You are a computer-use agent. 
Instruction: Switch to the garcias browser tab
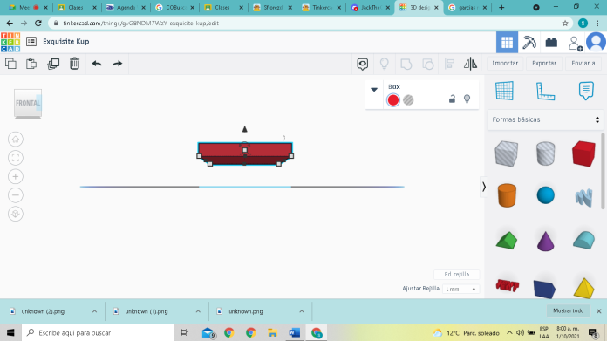(x=467, y=7)
